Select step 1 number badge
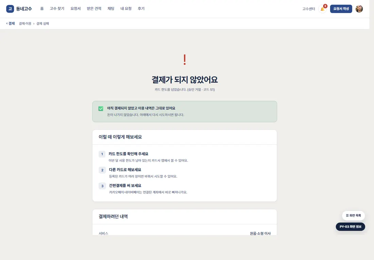374x260 pixels. click(x=102, y=154)
